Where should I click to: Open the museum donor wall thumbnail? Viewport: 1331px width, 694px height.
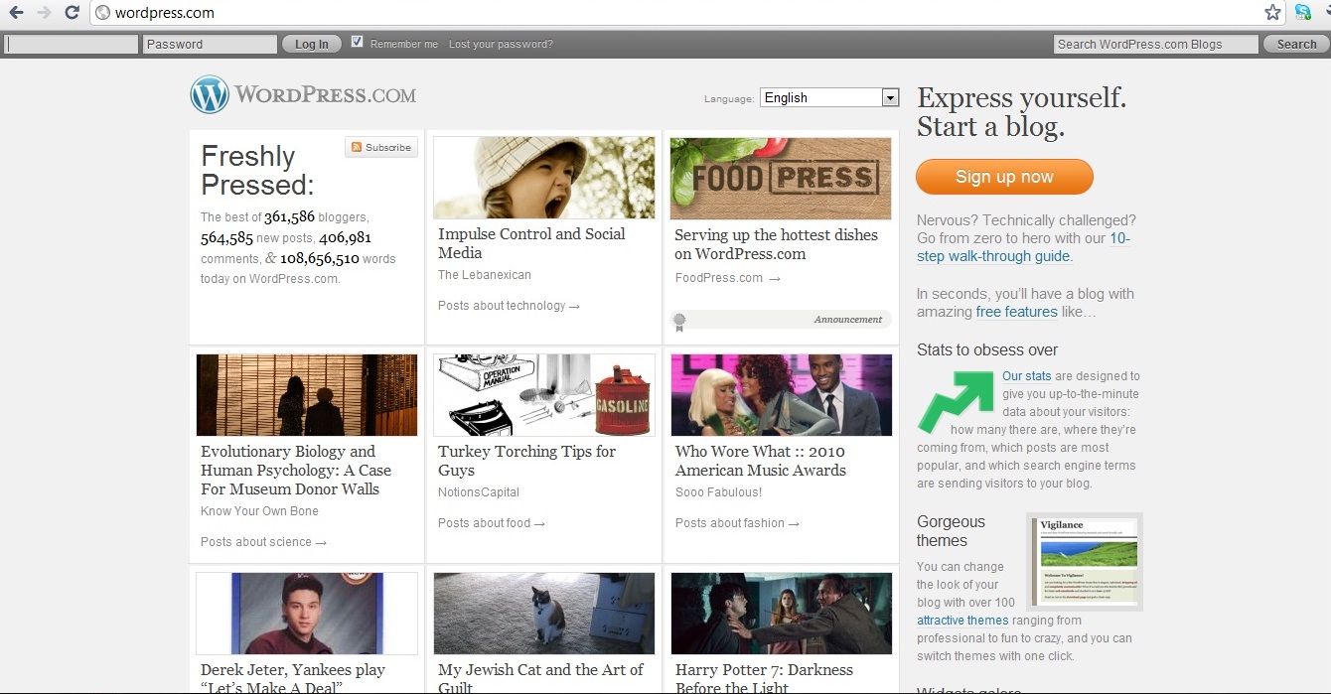pyautogui.click(x=307, y=395)
